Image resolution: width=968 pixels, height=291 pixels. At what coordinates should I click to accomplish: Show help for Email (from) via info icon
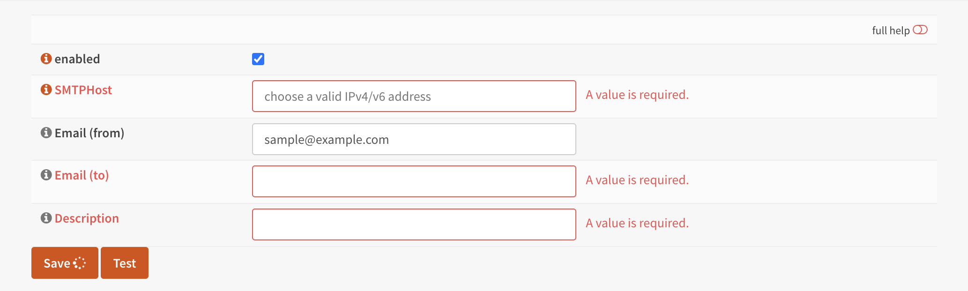[46, 133]
